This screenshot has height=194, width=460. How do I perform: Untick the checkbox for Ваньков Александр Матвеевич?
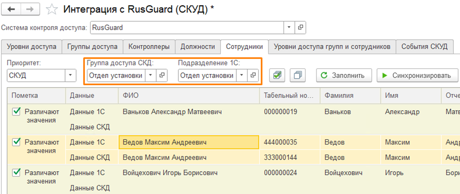click(x=17, y=112)
